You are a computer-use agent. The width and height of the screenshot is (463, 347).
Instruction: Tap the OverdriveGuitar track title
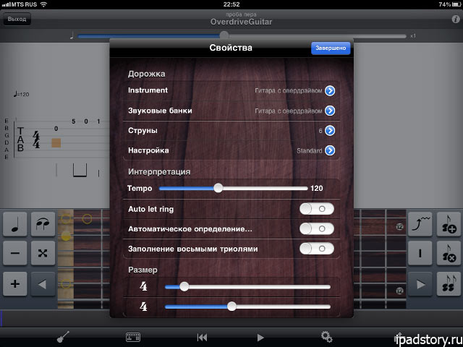click(241, 22)
